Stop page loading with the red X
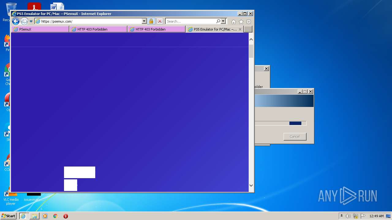This screenshot has height=220, width=392. (x=160, y=21)
